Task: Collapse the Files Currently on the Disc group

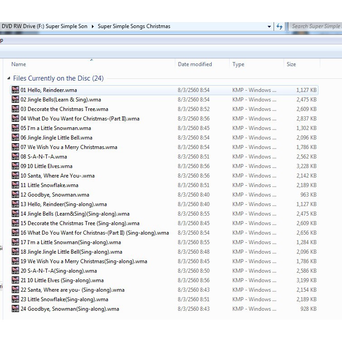Action: tap(9, 78)
